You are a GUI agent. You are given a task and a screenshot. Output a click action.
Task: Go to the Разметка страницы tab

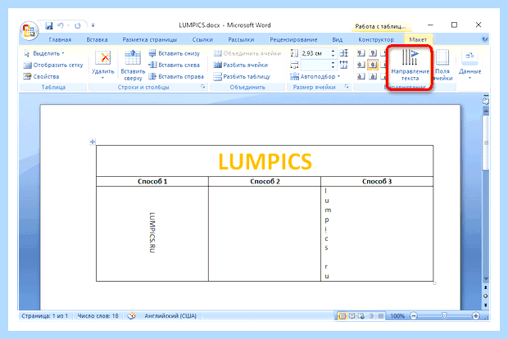pyautogui.click(x=150, y=39)
